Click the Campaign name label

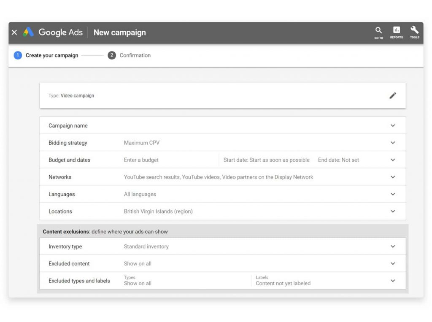tap(68, 126)
